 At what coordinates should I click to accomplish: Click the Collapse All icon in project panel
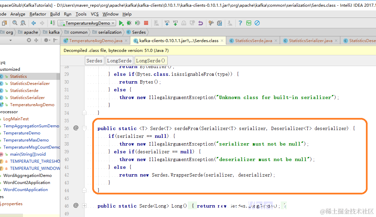(36, 40)
